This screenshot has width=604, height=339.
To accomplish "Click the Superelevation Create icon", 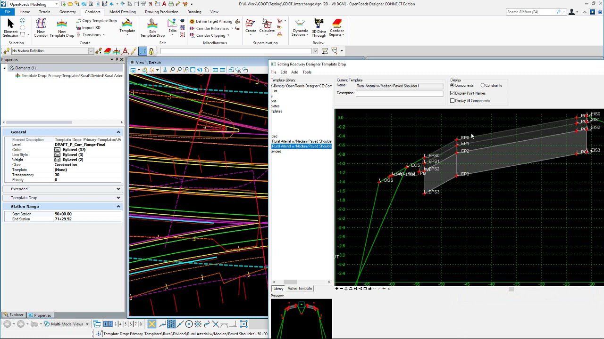I will 251,26.
